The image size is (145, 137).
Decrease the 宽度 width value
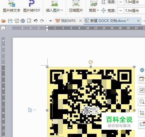click(121, 10)
